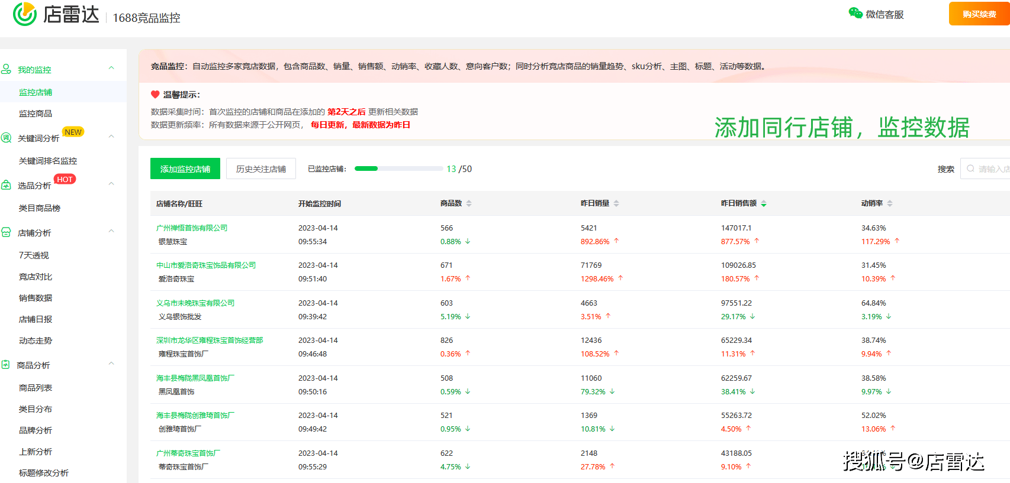Collapse the 选品分析 section chevron
Image resolution: width=1010 pixels, height=483 pixels.
(x=111, y=184)
